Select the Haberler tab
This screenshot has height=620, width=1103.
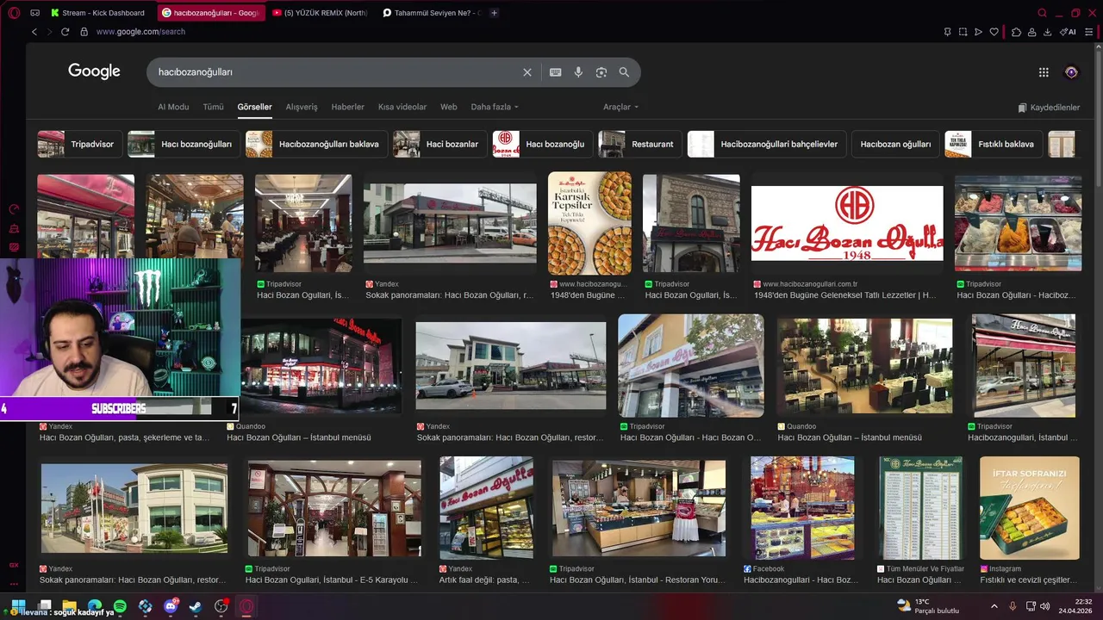tap(348, 107)
